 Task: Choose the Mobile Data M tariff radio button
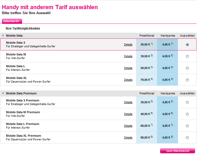click(x=187, y=56)
